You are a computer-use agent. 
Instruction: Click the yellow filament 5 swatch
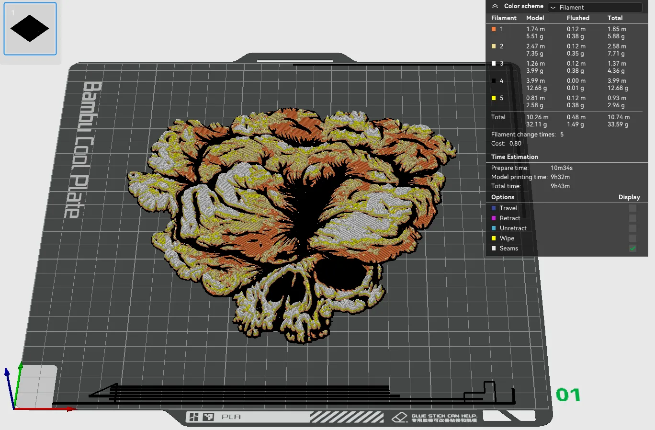pos(494,98)
